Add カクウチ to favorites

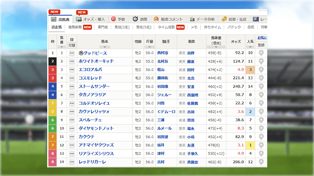coord(261,137)
